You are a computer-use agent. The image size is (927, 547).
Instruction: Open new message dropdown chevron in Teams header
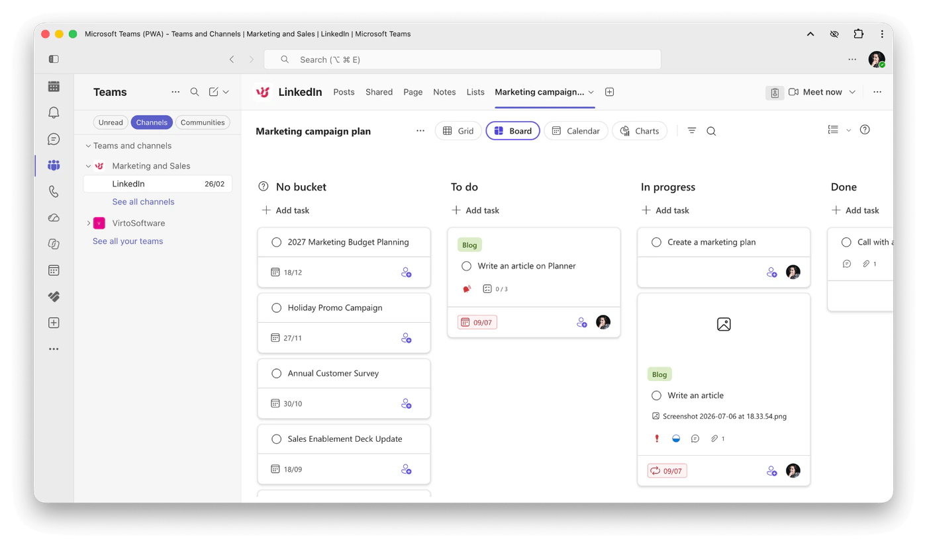tap(226, 92)
